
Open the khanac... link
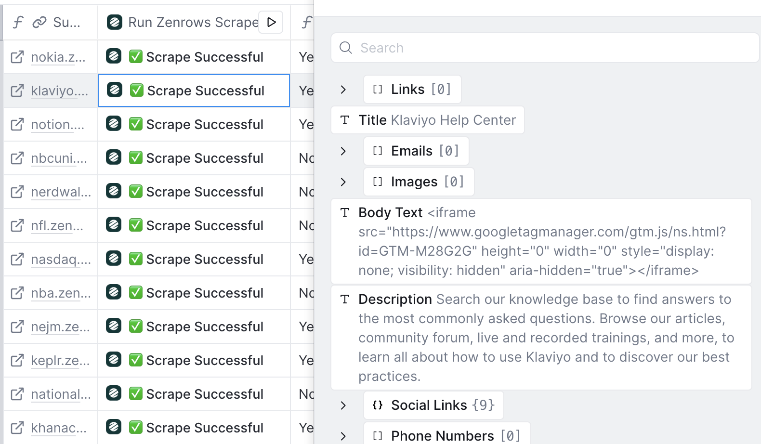(59, 428)
